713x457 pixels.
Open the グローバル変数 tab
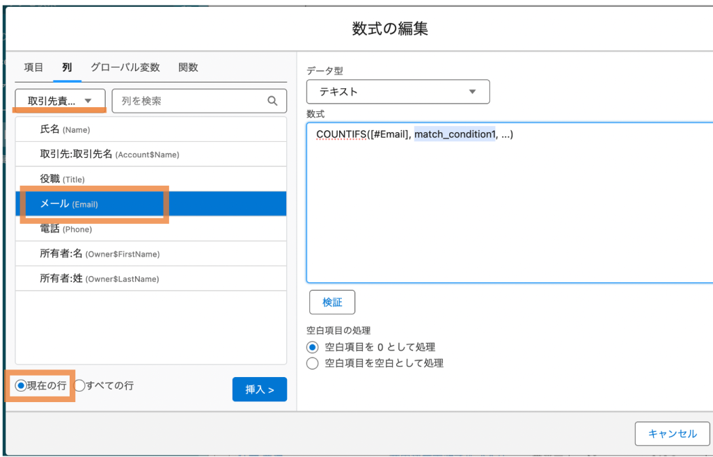point(125,67)
